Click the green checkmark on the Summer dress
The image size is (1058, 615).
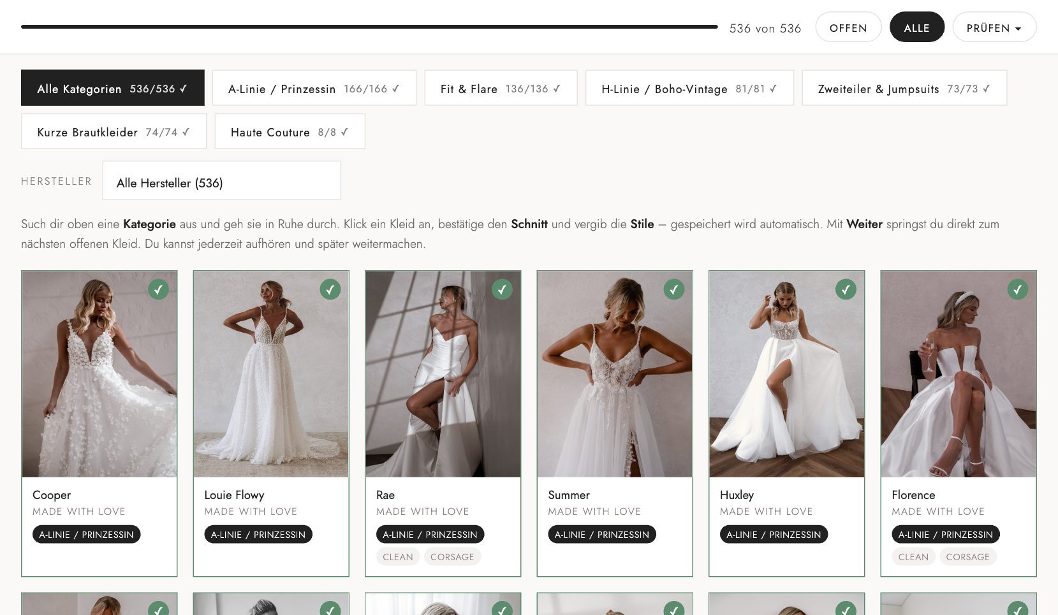674,289
